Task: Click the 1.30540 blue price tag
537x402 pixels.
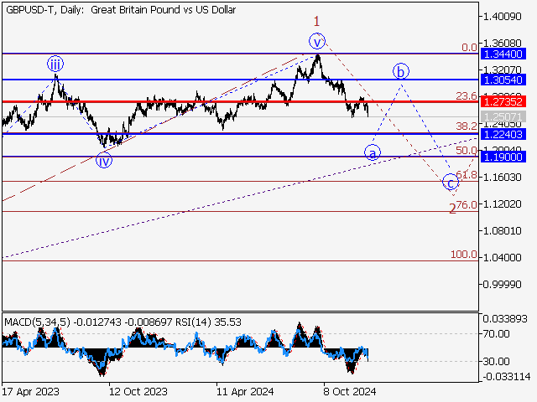Action: [x=503, y=79]
